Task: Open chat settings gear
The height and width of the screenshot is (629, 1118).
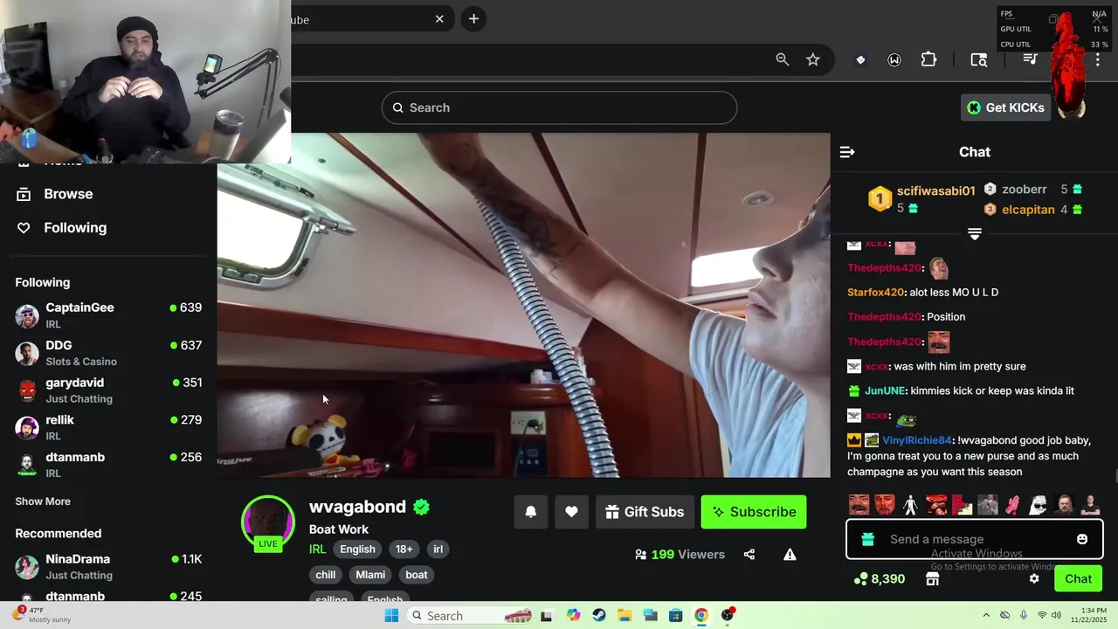Action: point(1034,578)
